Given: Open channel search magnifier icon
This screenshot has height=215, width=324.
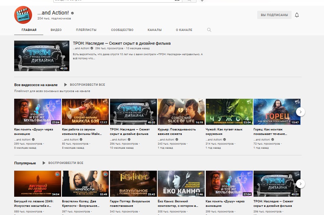Looking at the screenshot, I should [209, 30].
